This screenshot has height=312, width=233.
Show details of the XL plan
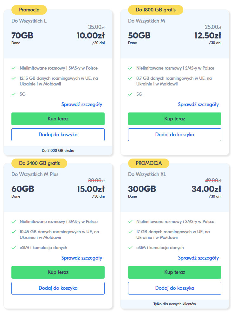pyautogui.click(x=198, y=258)
